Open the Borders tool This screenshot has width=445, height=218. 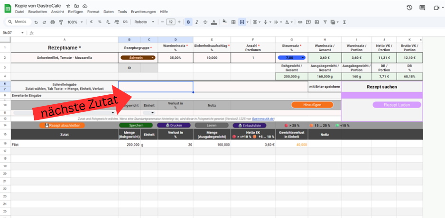coord(233,22)
